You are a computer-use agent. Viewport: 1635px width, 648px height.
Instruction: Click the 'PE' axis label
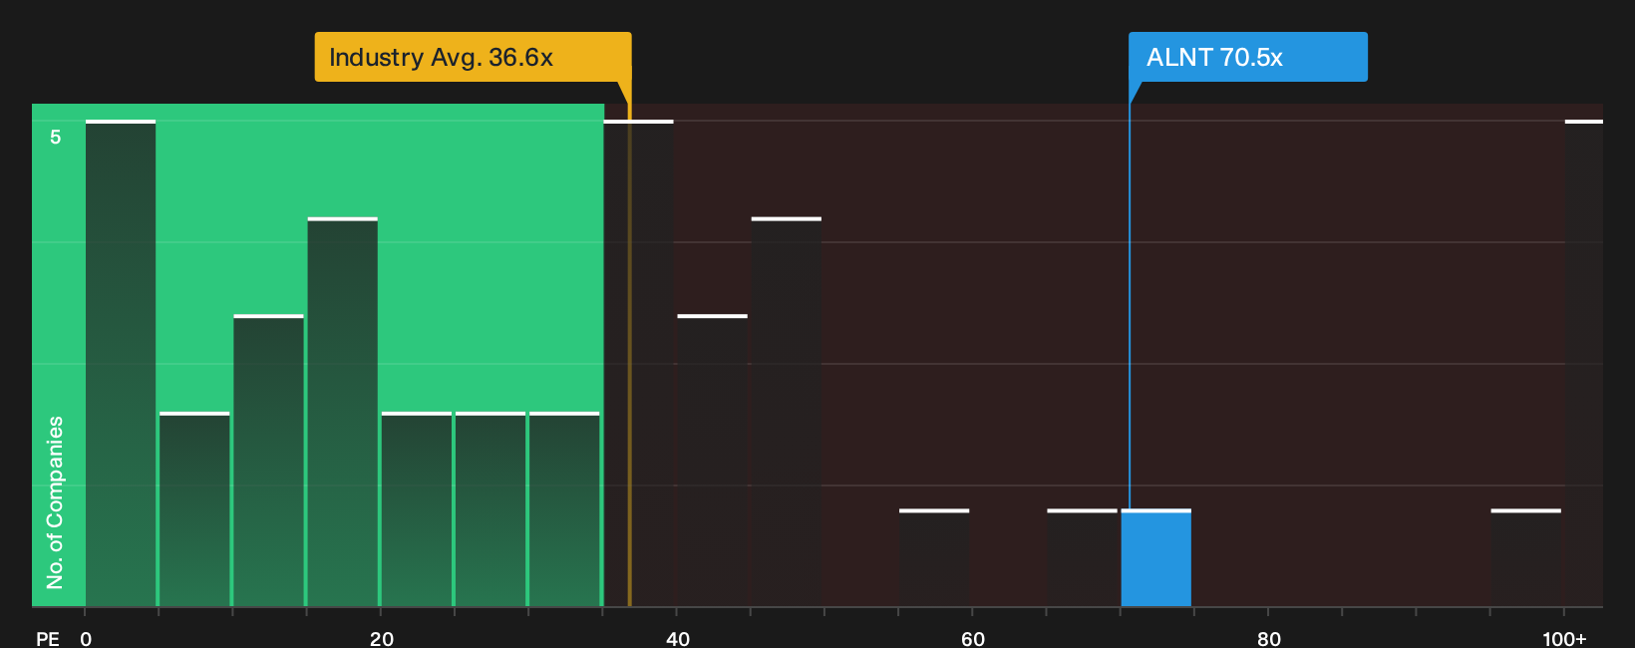[48, 639]
